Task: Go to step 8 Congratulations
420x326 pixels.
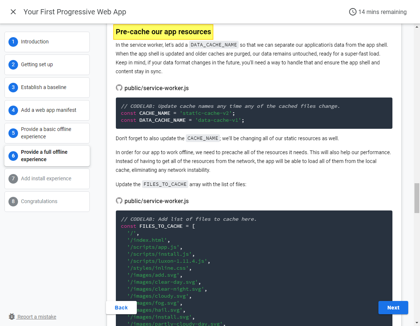Action: tap(47, 201)
